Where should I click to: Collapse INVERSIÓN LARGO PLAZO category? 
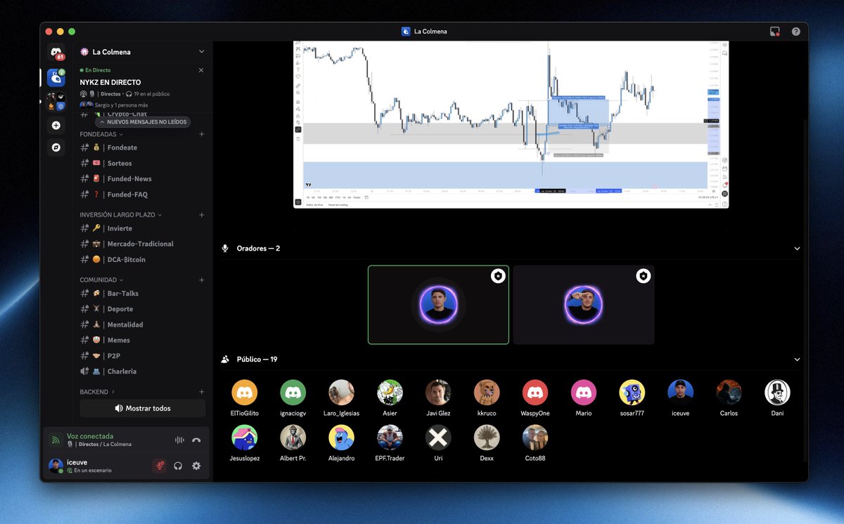[x=121, y=215]
